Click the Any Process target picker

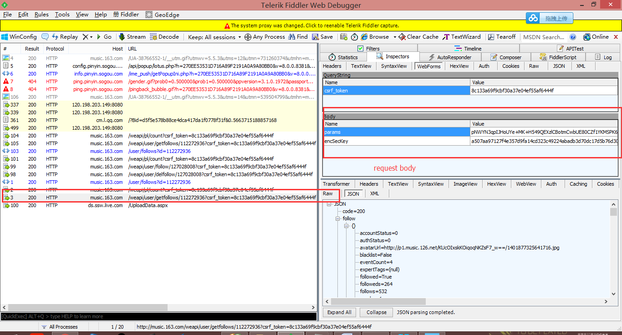click(265, 37)
